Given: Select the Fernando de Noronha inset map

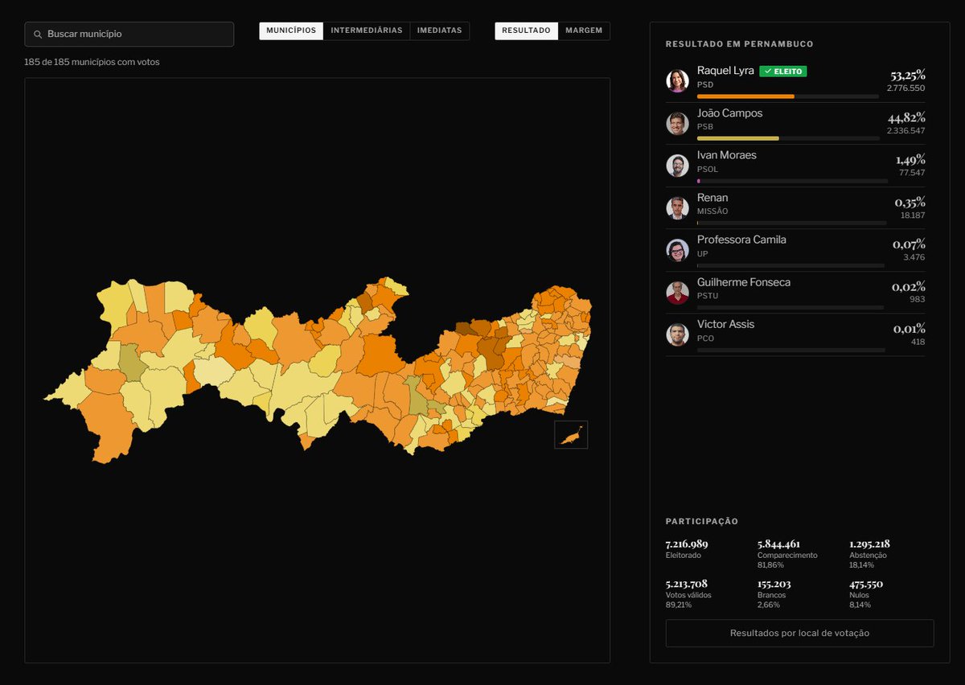Looking at the screenshot, I should coord(571,434).
